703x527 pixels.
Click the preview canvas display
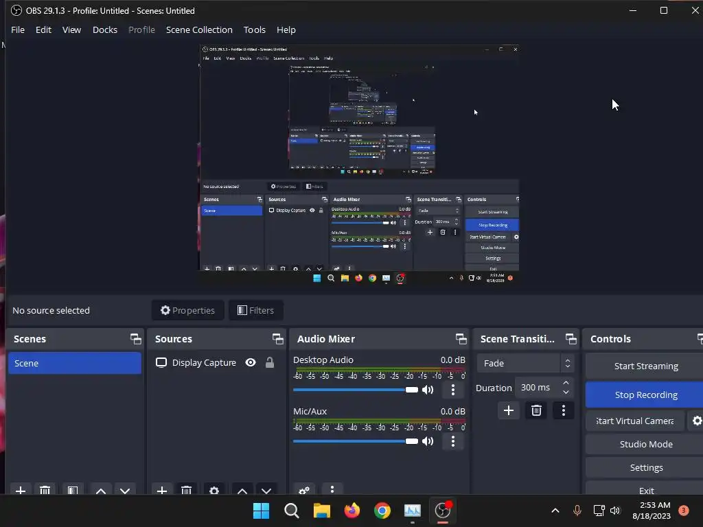tap(359, 164)
